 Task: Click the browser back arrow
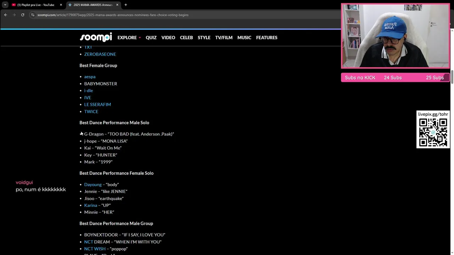(6, 15)
